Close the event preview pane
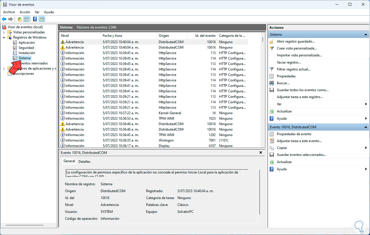This screenshot has width=370, height=235. (x=261, y=153)
